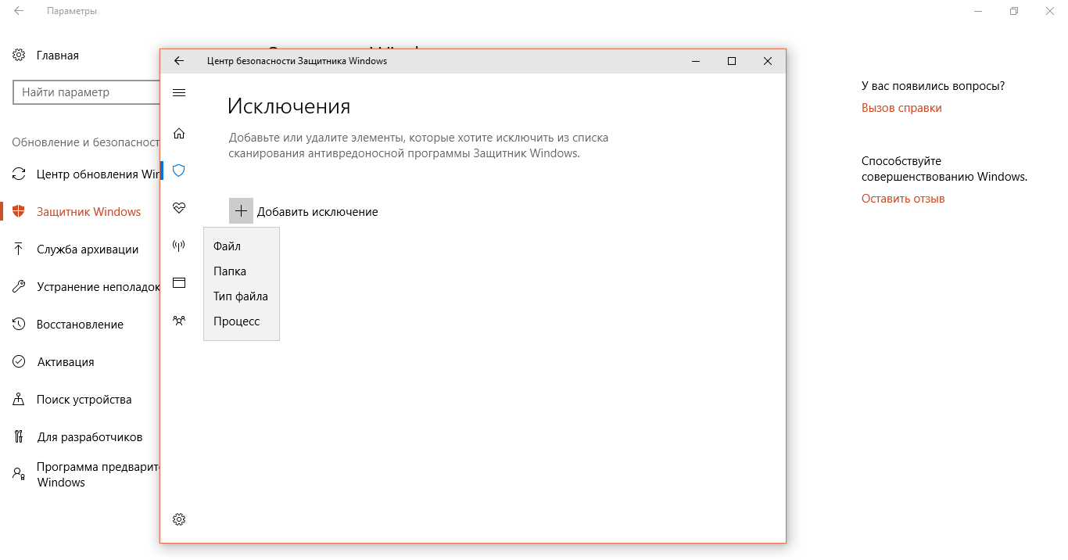Image resolution: width=1068 pixels, height=560 pixels.
Task: Open Оставить отзыв link
Action: (x=903, y=199)
